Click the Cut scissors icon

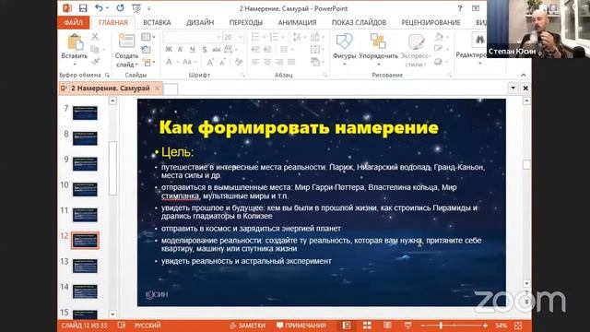click(95, 37)
